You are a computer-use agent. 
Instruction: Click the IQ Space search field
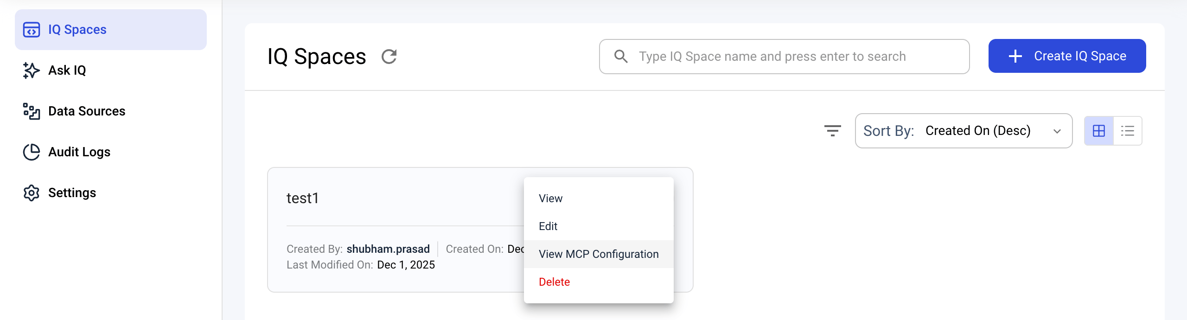tap(784, 56)
